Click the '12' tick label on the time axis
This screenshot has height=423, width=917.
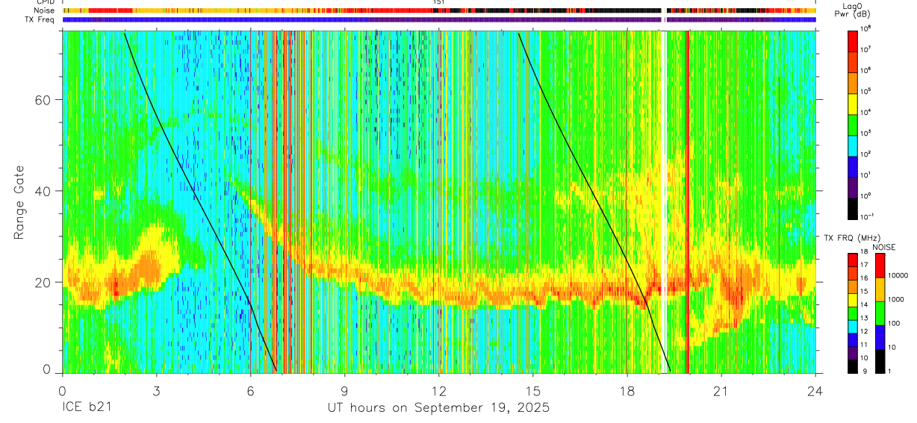tap(438, 391)
